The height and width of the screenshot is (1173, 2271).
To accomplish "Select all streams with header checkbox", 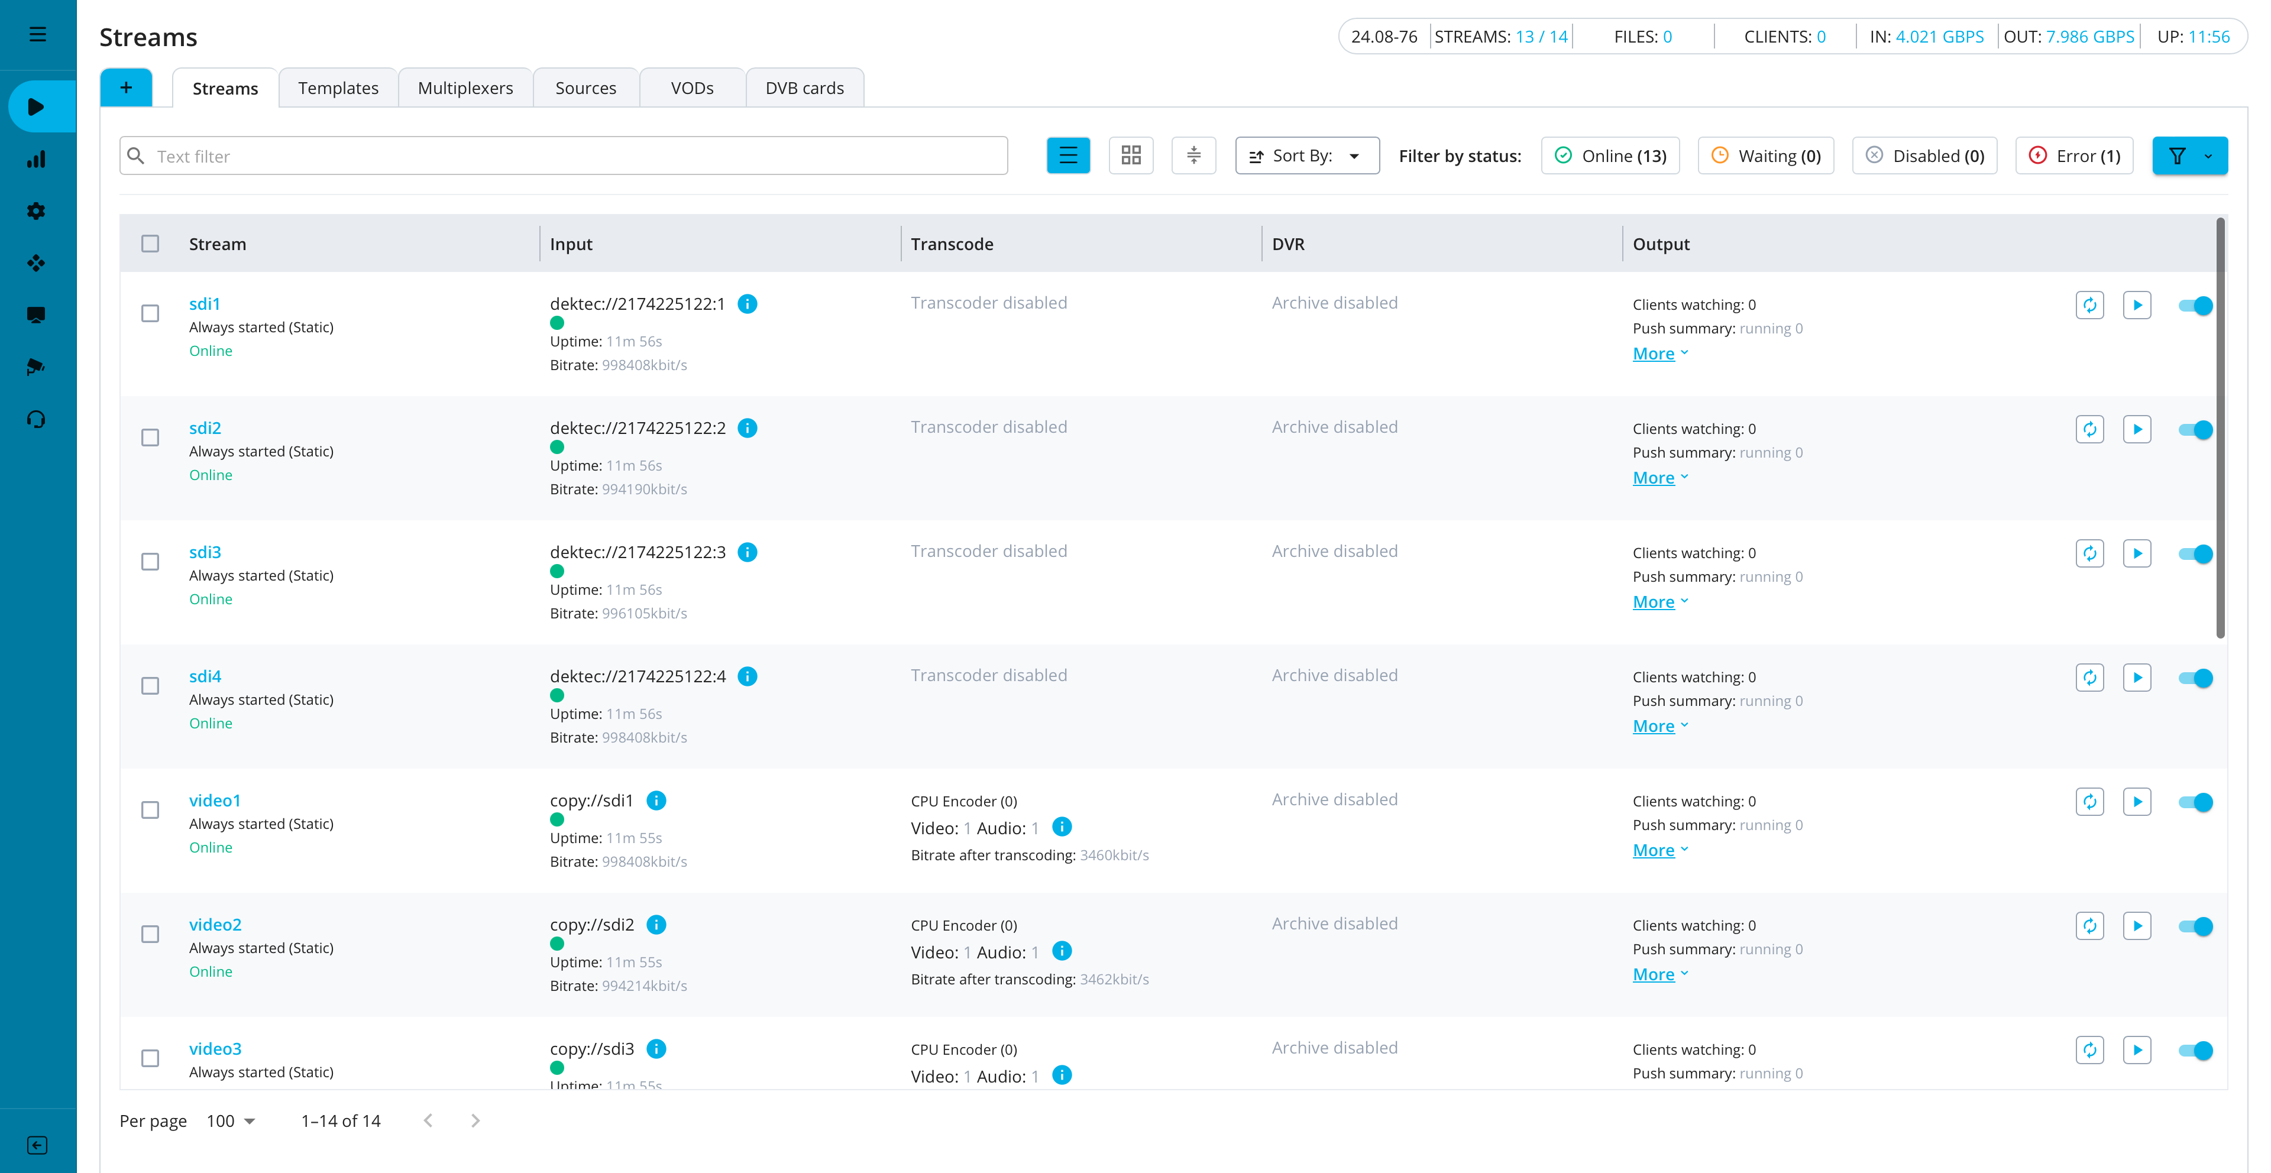I will [151, 243].
